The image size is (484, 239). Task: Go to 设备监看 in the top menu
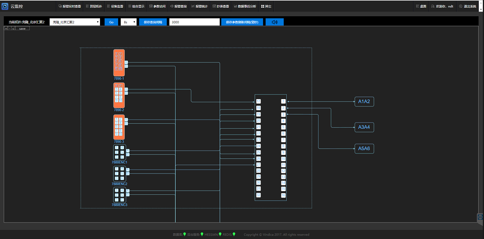pyautogui.click(x=115, y=7)
